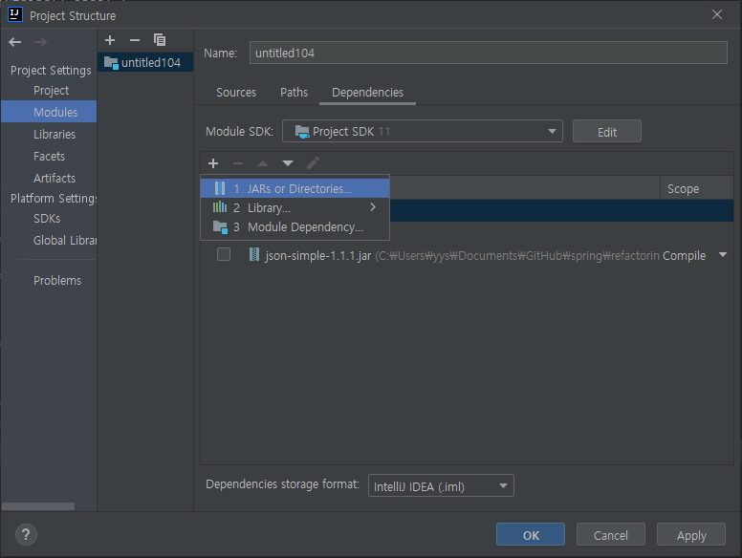Remove selected module with minus icon
This screenshot has width=742, height=558.
135,40
